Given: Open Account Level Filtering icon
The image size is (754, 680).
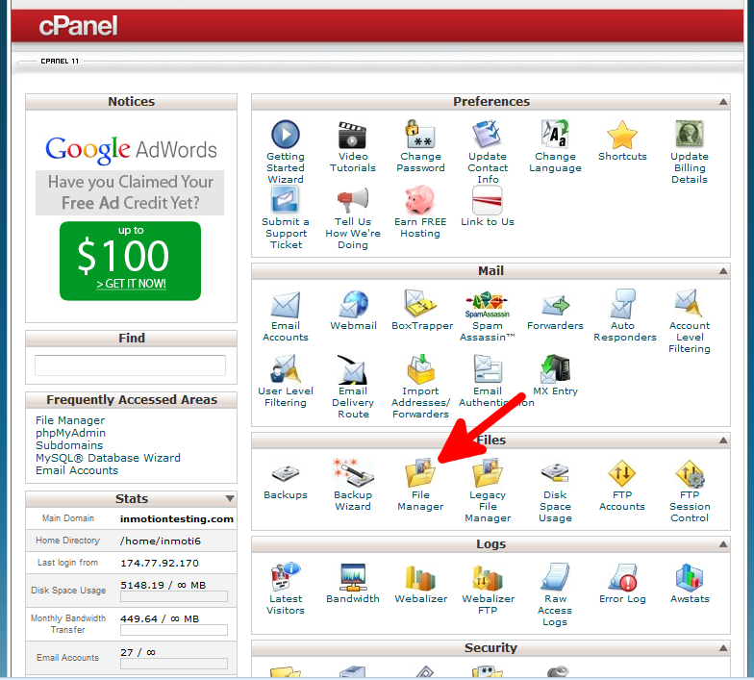Looking at the screenshot, I should click(x=689, y=304).
